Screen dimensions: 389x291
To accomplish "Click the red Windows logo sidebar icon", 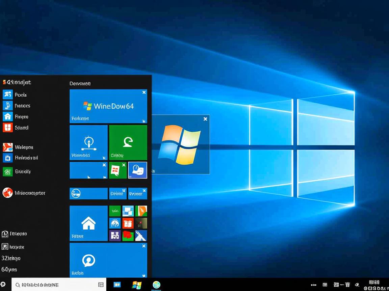I will point(7,128).
